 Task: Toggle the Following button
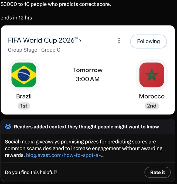pyautogui.click(x=148, y=41)
